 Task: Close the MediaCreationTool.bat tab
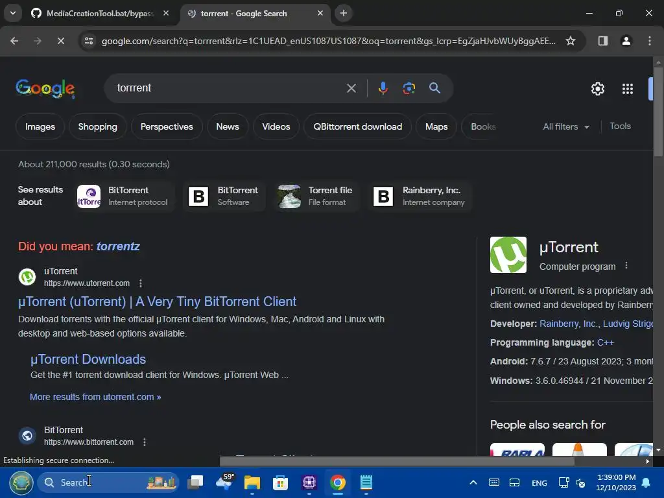click(x=166, y=14)
